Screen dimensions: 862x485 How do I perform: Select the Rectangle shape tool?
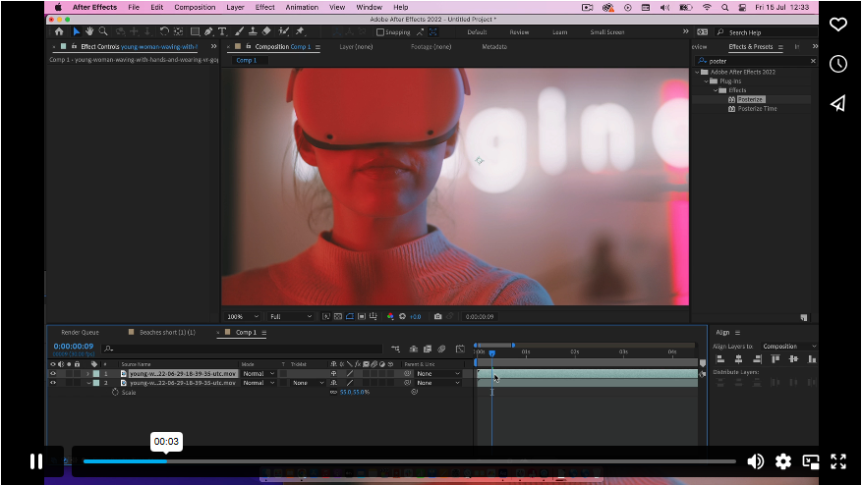tap(195, 31)
